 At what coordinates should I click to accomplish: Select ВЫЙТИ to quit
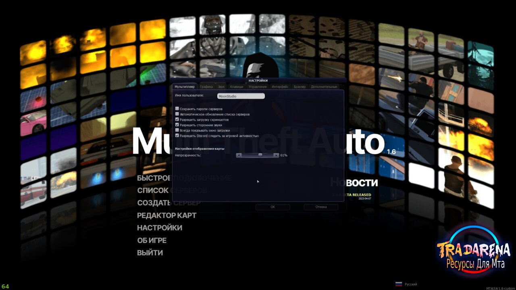coord(150,253)
